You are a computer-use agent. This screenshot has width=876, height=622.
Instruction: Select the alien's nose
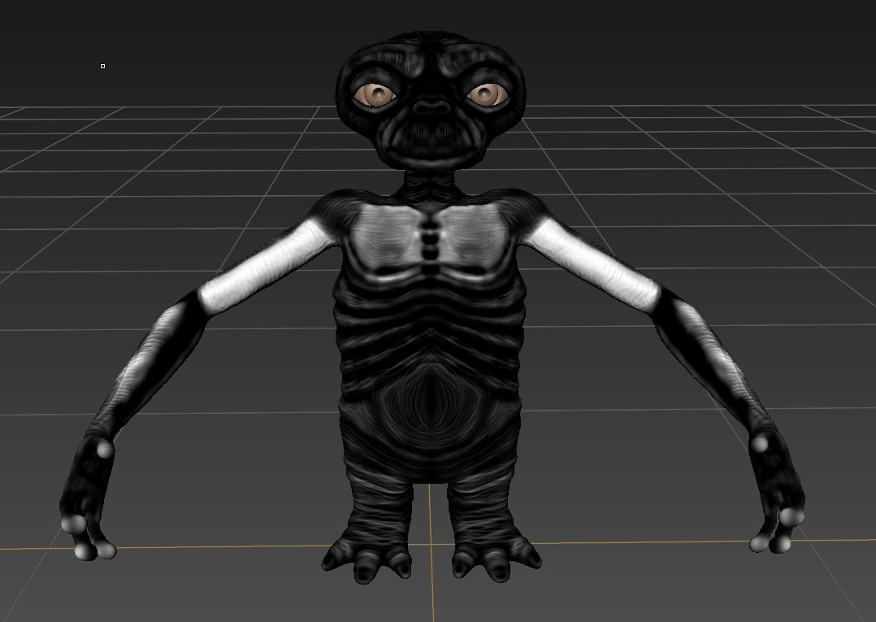click(x=431, y=107)
